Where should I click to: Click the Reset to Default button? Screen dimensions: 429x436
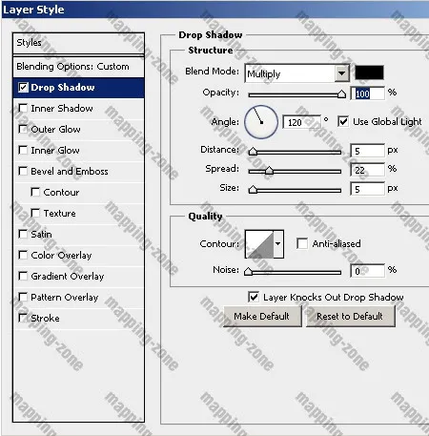pyautogui.click(x=350, y=317)
